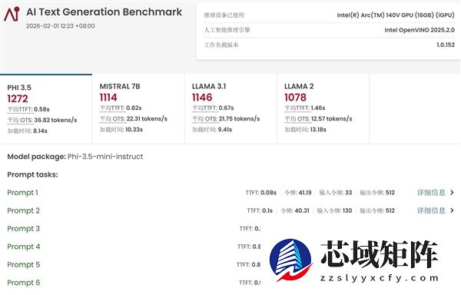Click the timestamp 2026-02-01 12:23 +08:00
Image resolution: width=461 pixels, height=295 pixels.
coord(60,26)
